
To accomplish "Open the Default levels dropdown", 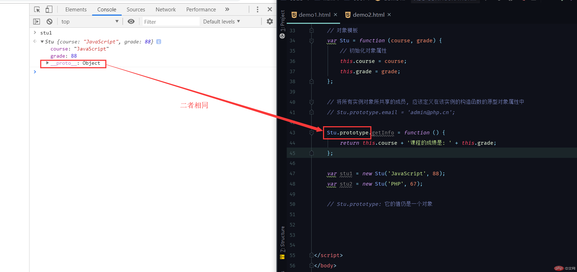I will pos(222,22).
